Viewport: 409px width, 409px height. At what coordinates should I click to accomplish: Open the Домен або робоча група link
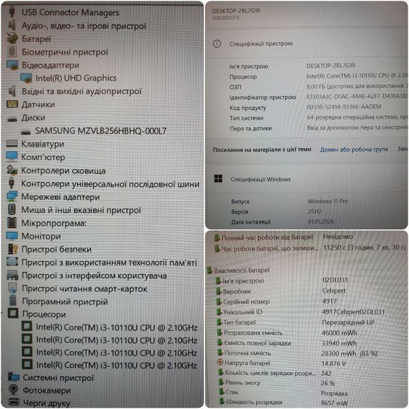pos(354,149)
